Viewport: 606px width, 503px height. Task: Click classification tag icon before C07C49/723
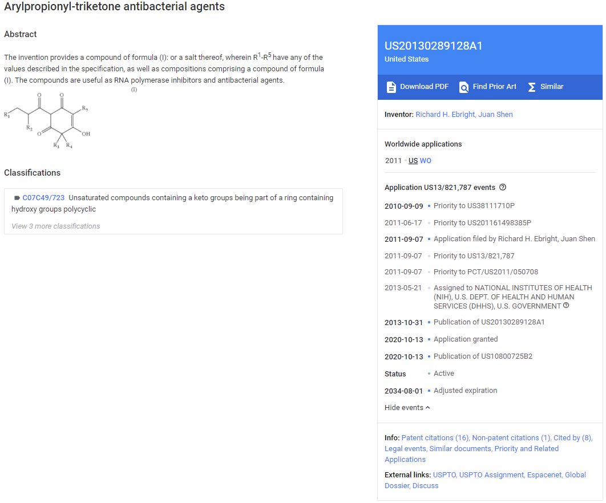click(17, 198)
